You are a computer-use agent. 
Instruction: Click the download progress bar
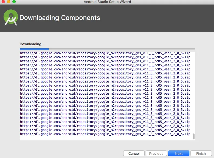click(108, 49)
